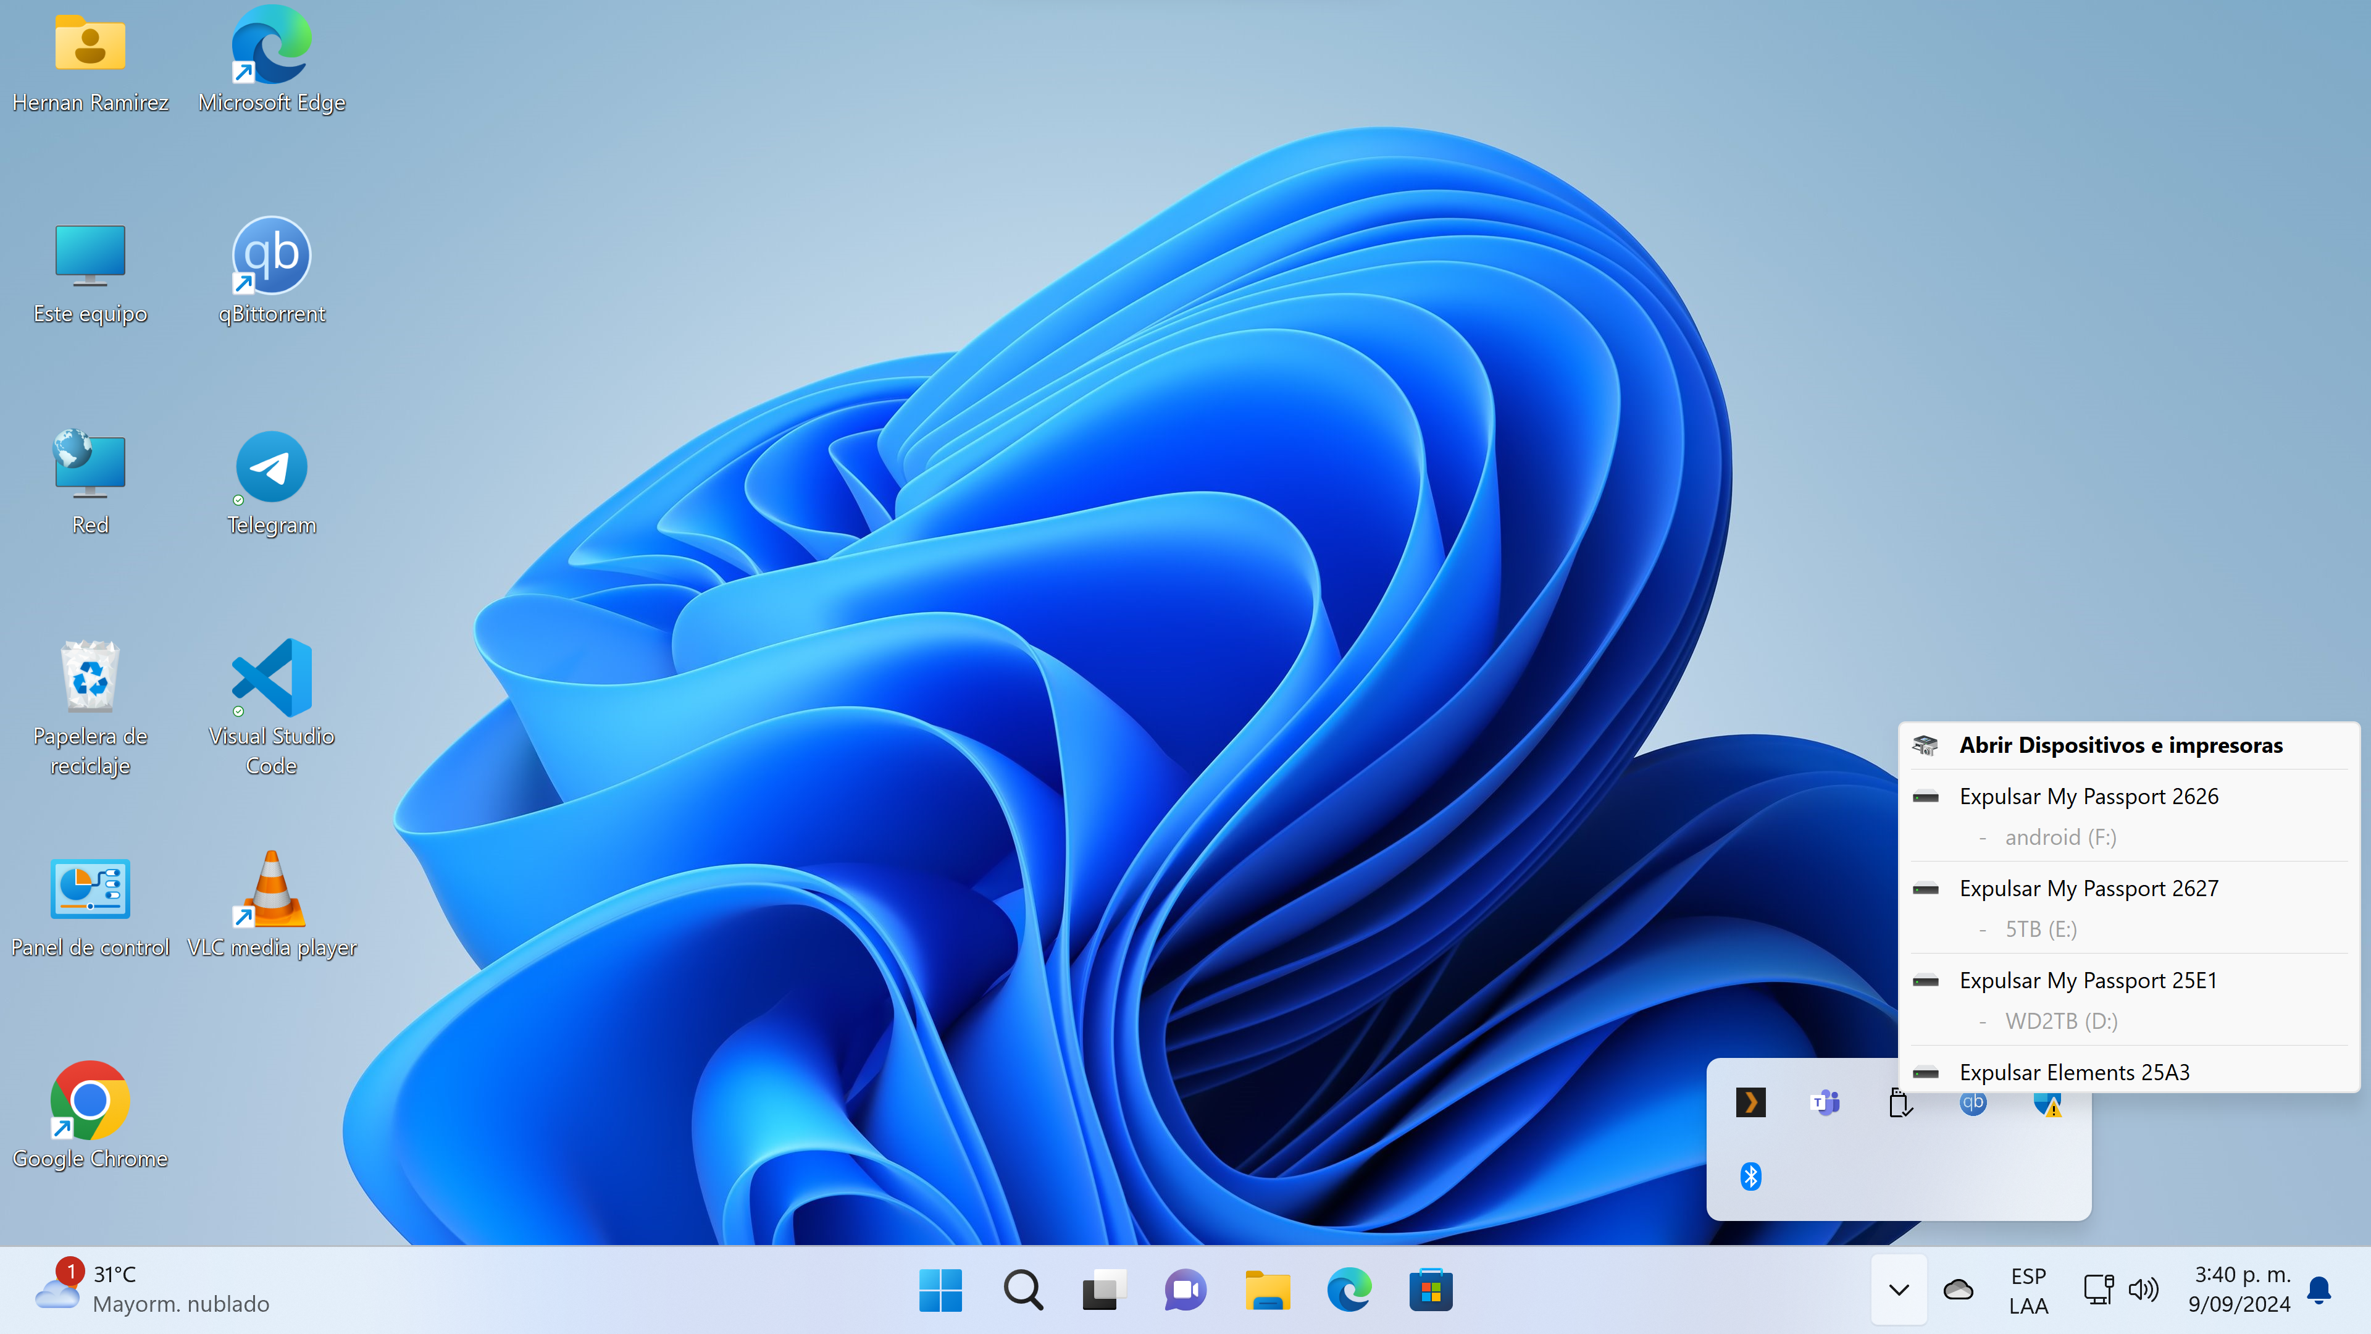Choose Expulsar My Passport 2626

2129,796
